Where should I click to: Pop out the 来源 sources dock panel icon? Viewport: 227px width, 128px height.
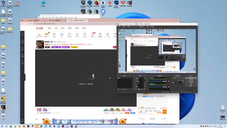point(147,76)
